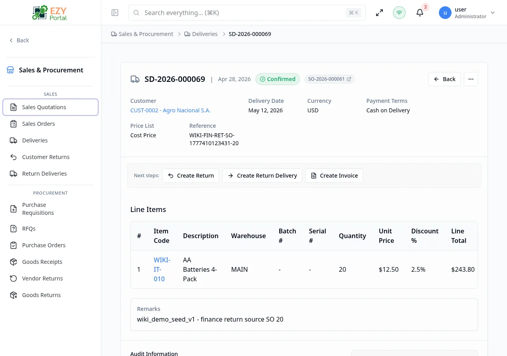
Task: Click the Discount value 2.5%
Action: click(418, 269)
